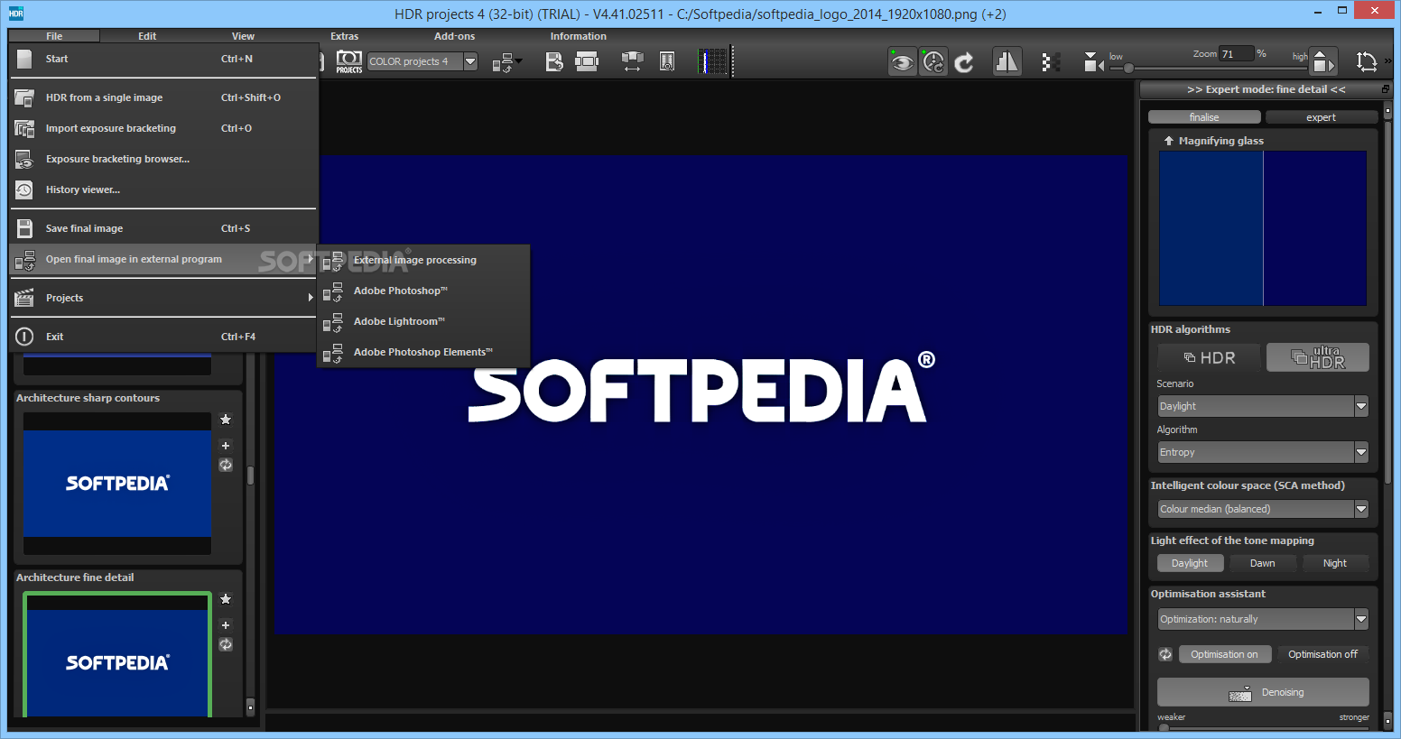Viewport: 1401px width, 739px height.
Task: Open the COLOR projects 4 dropdown
Action: click(x=422, y=61)
